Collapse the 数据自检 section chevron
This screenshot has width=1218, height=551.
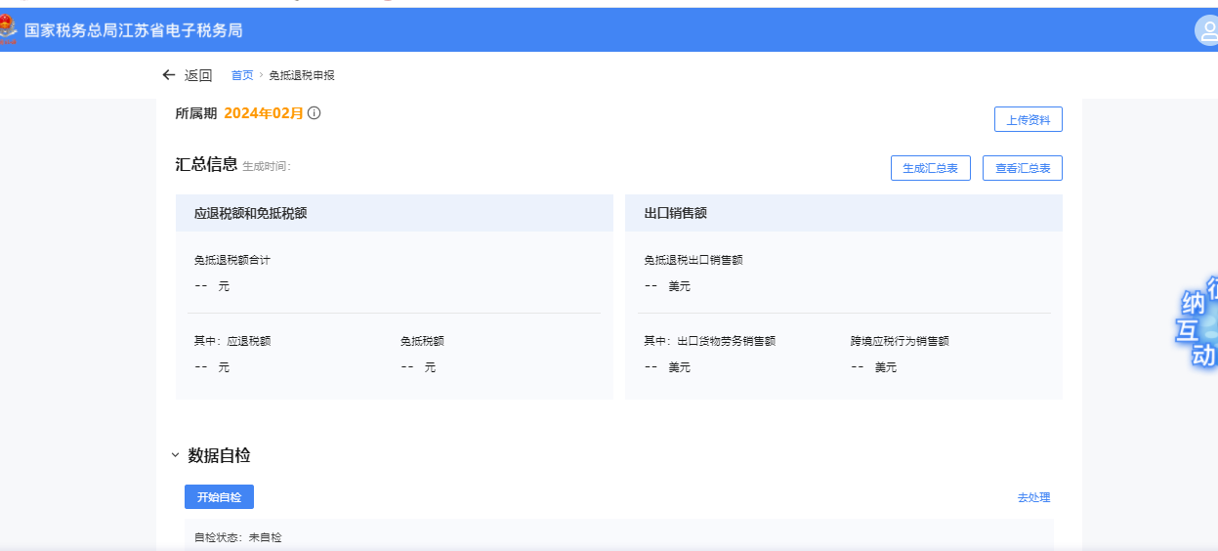pyautogui.click(x=175, y=455)
